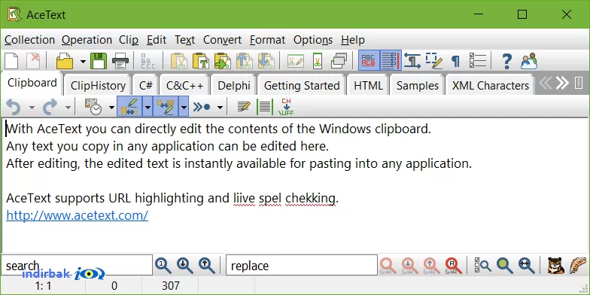The width and height of the screenshot is (590, 295).
Task: Open the Operation menu
Action: pos(87,40)
